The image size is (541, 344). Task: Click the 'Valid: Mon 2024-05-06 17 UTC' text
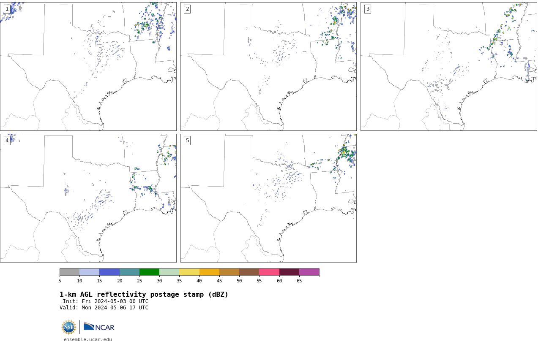104,308
